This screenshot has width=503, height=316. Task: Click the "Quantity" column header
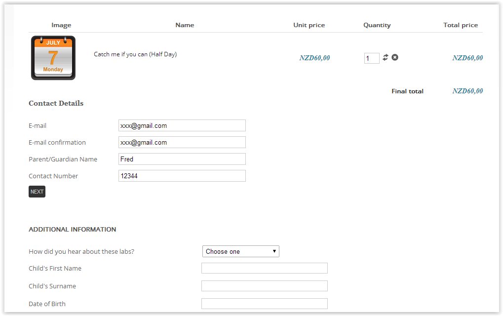[x=377, y=25]
